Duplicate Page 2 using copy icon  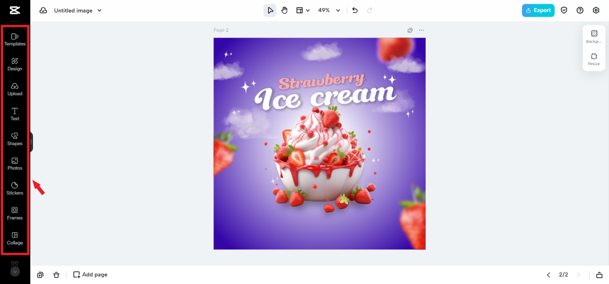[x=410, y=30]
